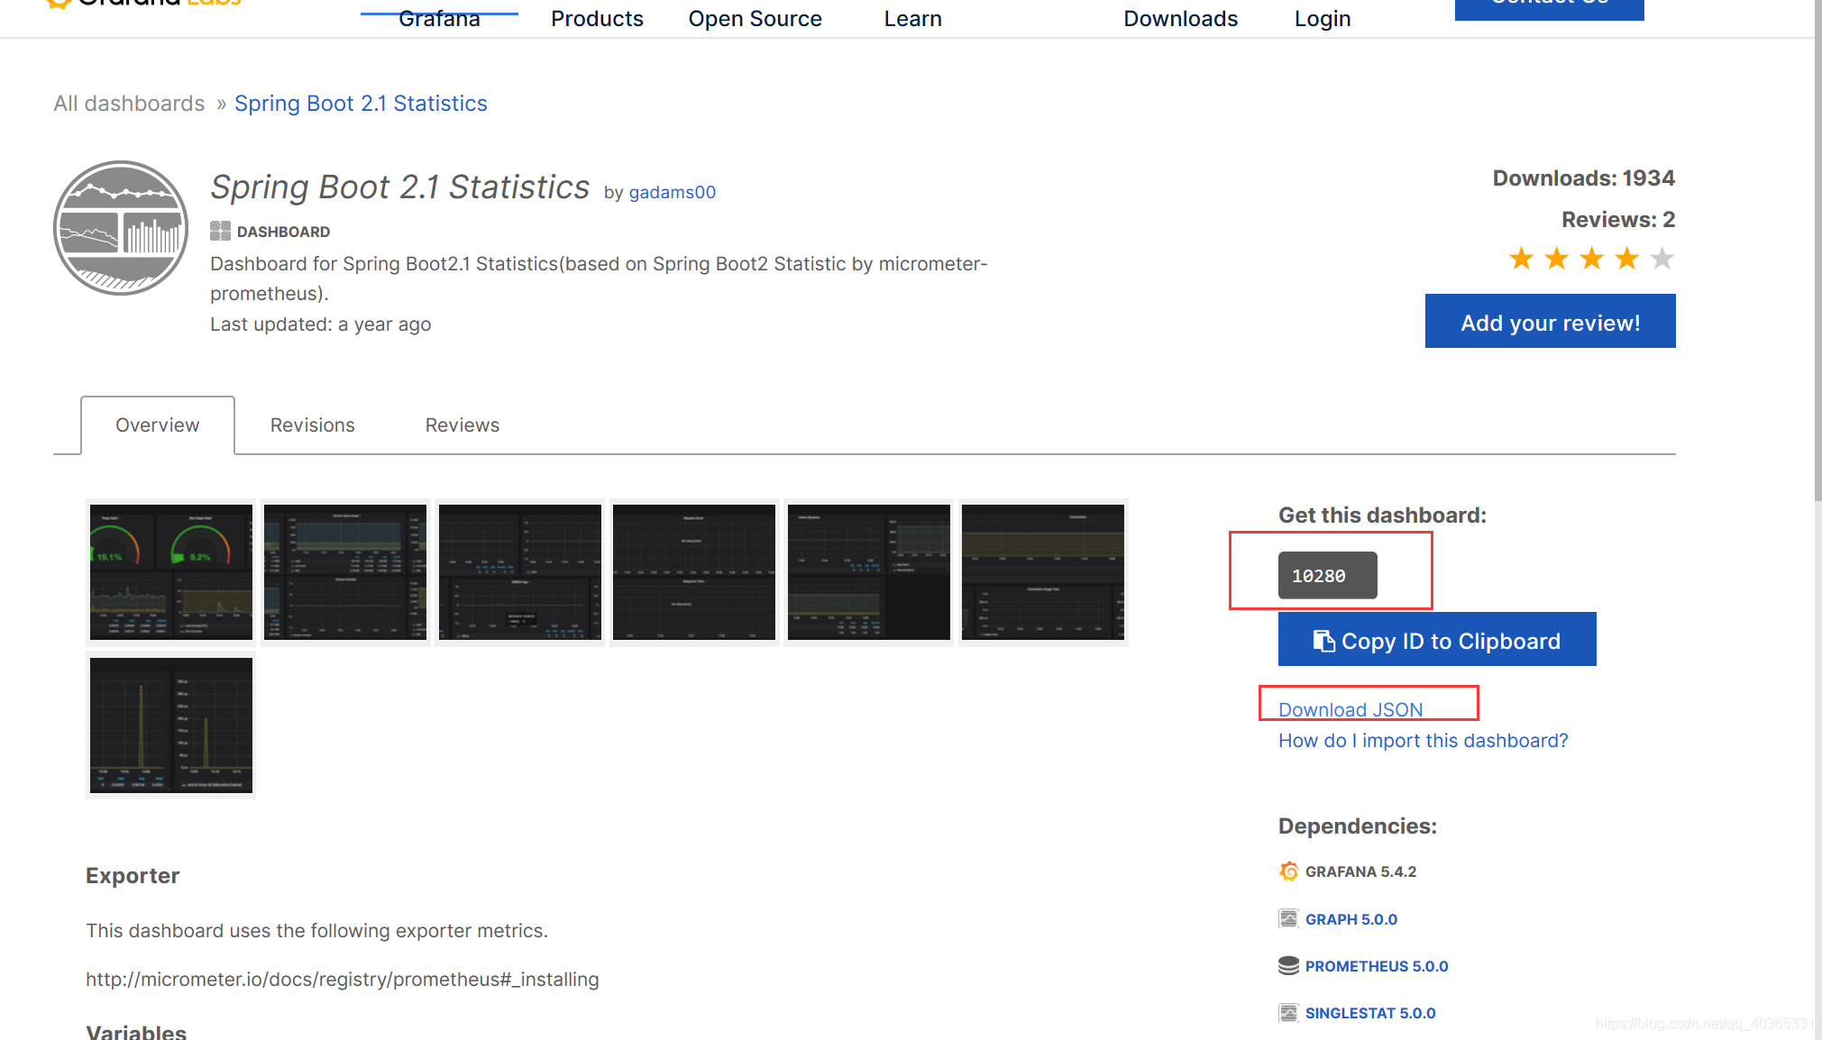Click the Dashboard type grid icon
This screenshot has height=1040, width=1822.
[x=220, y=232]
